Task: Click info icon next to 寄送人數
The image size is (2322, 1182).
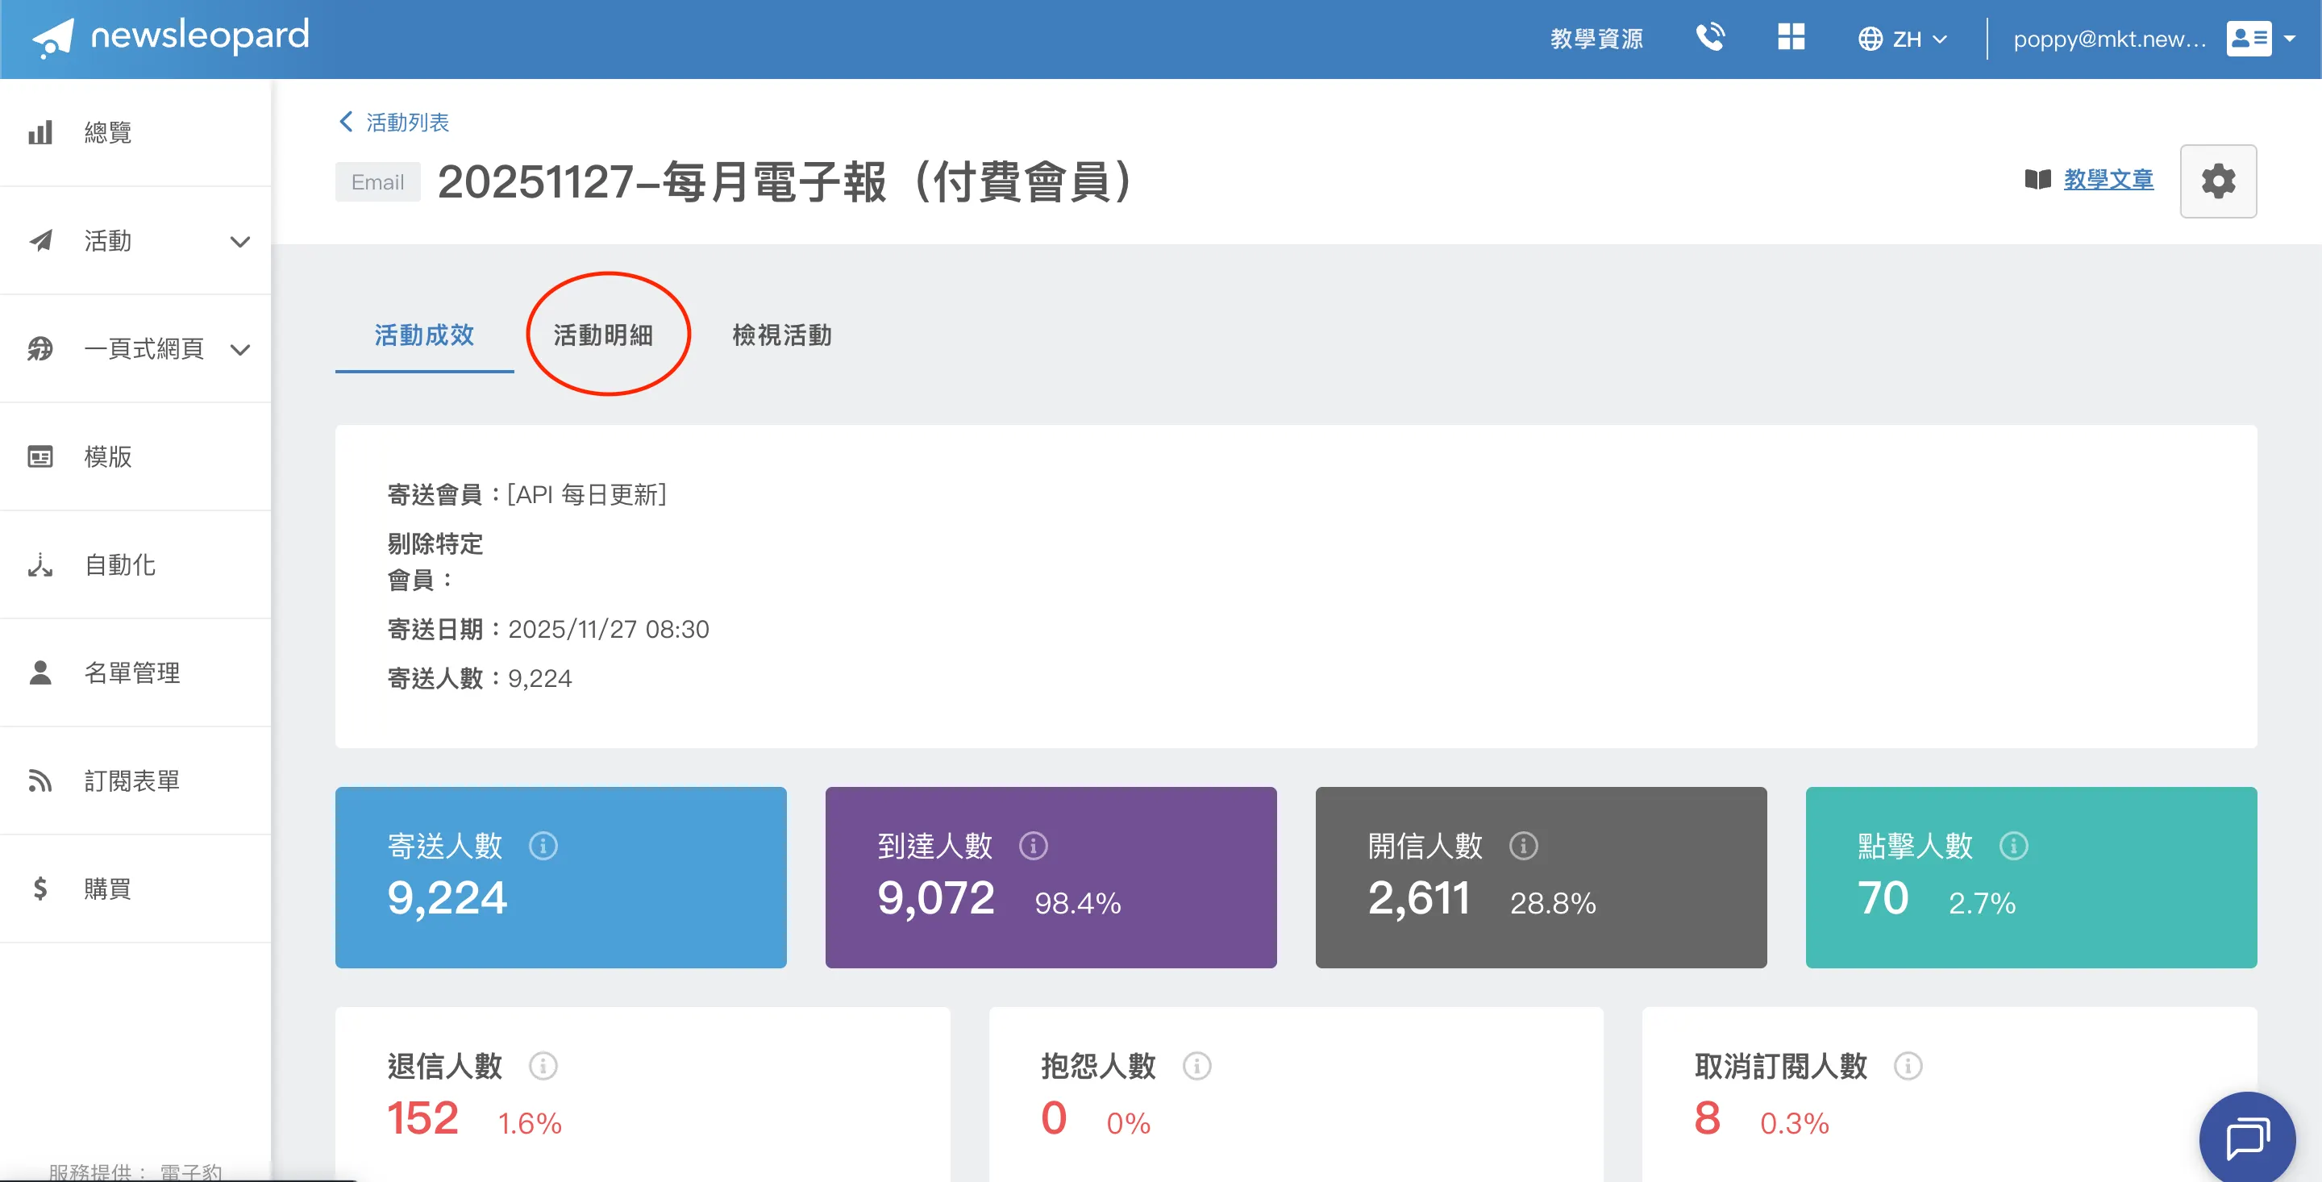Action: coord(543,846)
